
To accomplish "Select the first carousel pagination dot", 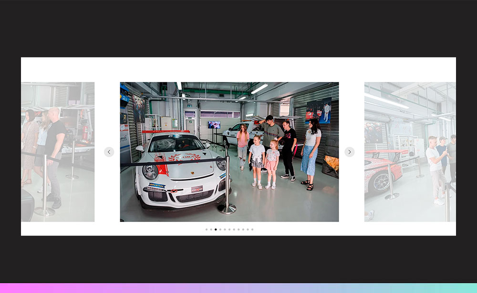I will pyautogui.click(x=207, y=230).
